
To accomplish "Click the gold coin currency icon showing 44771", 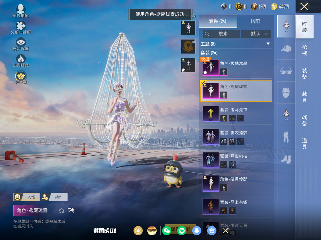I will coord(274,7).
